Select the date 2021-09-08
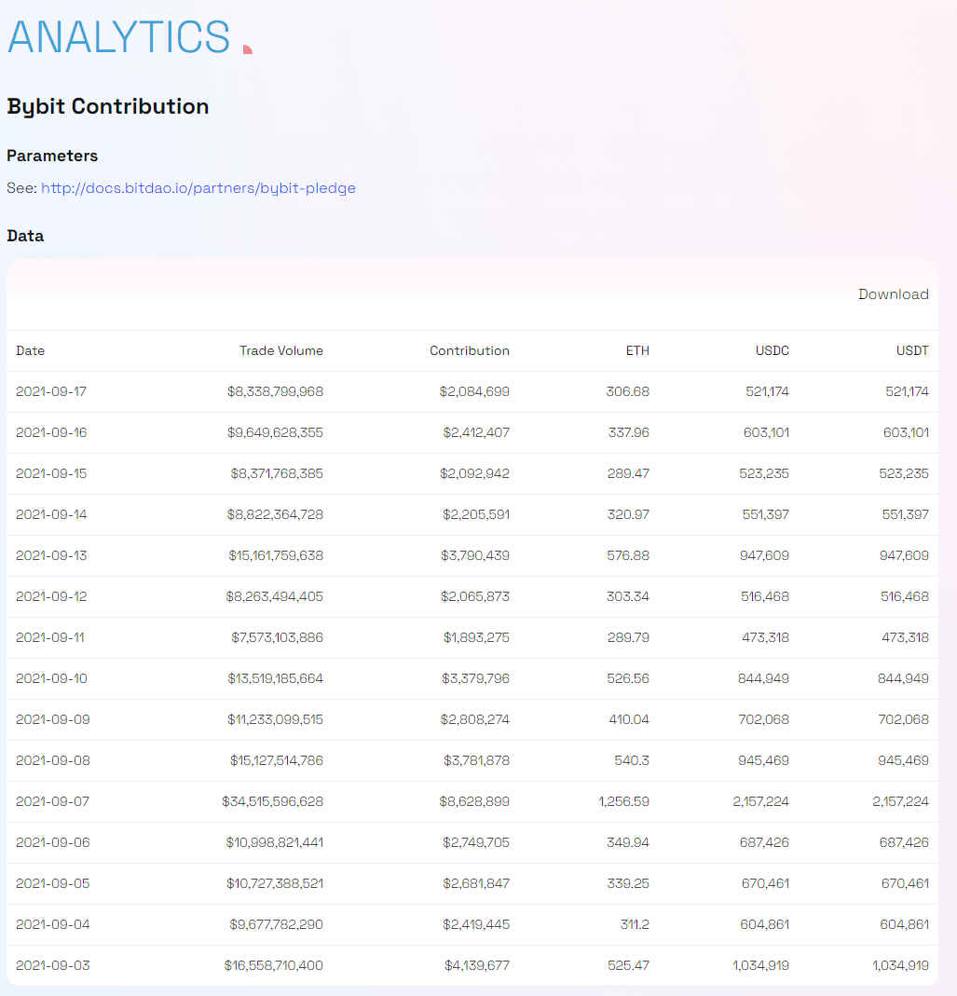This screenshot has width=957, height=996. pyautogui.click(x=53, y=760)
